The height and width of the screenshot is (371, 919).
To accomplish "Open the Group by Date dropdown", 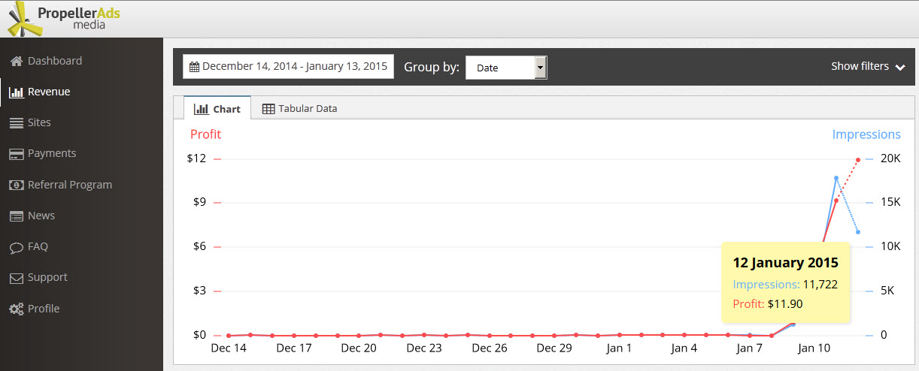I will [x=506, y=68].
